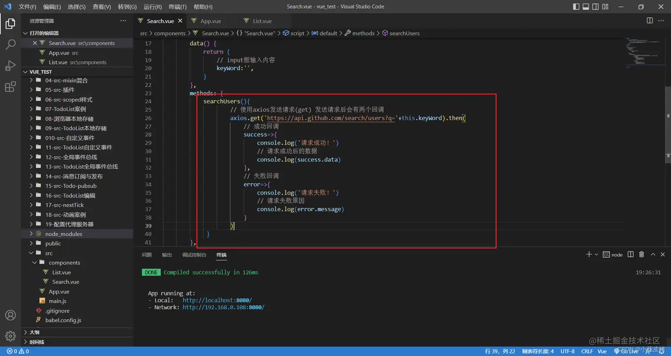
Task: Open the 选择(S) menu
Action: click(77, 7)
